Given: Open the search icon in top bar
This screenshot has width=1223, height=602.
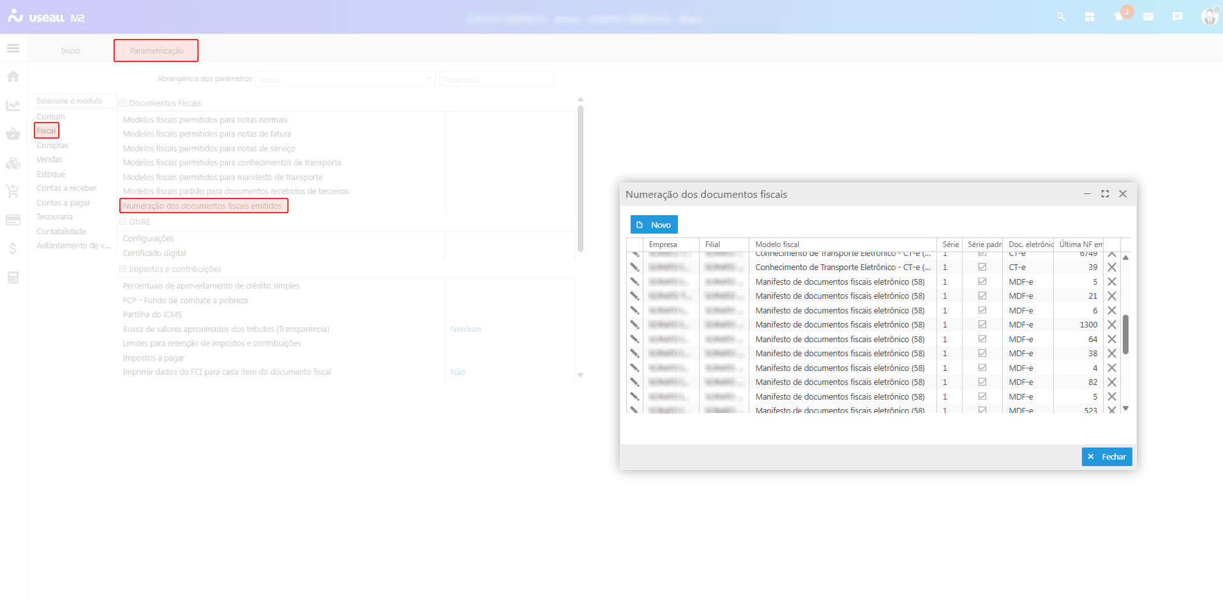Looking at the screenshot, I should (1061, 17).
